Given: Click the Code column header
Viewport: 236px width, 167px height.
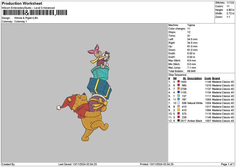Looking at the screenshot, I should click(208, 78).
